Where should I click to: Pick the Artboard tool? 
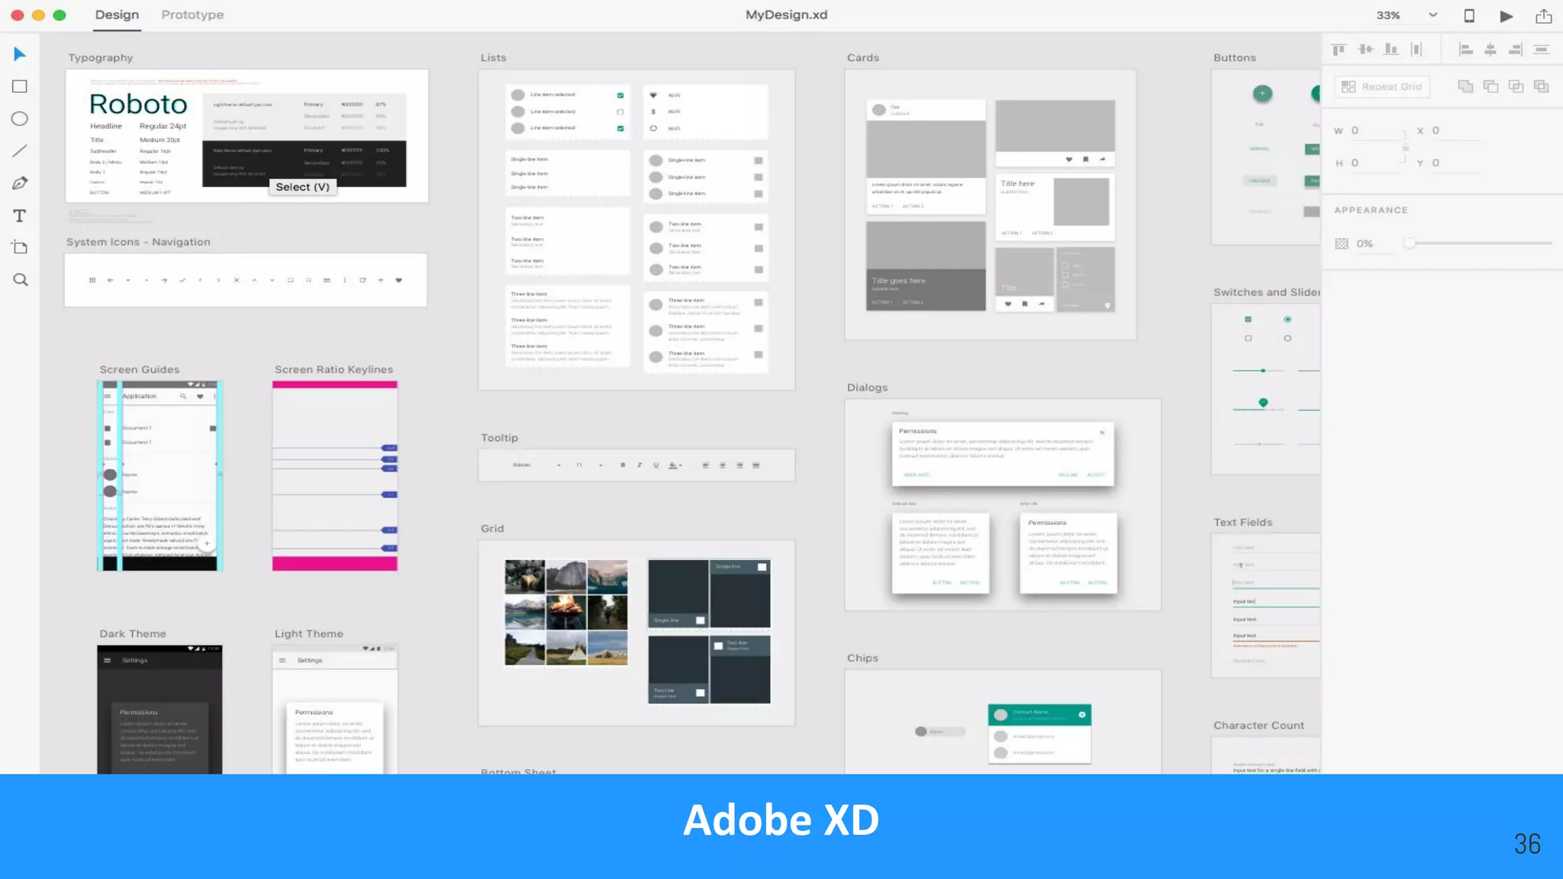tap(20, 247)
